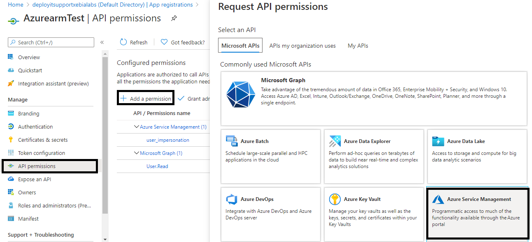The height and width of the screenshot is (242, 532).
Task: Select the Azure Service Management card title
Action: [479, 199]
